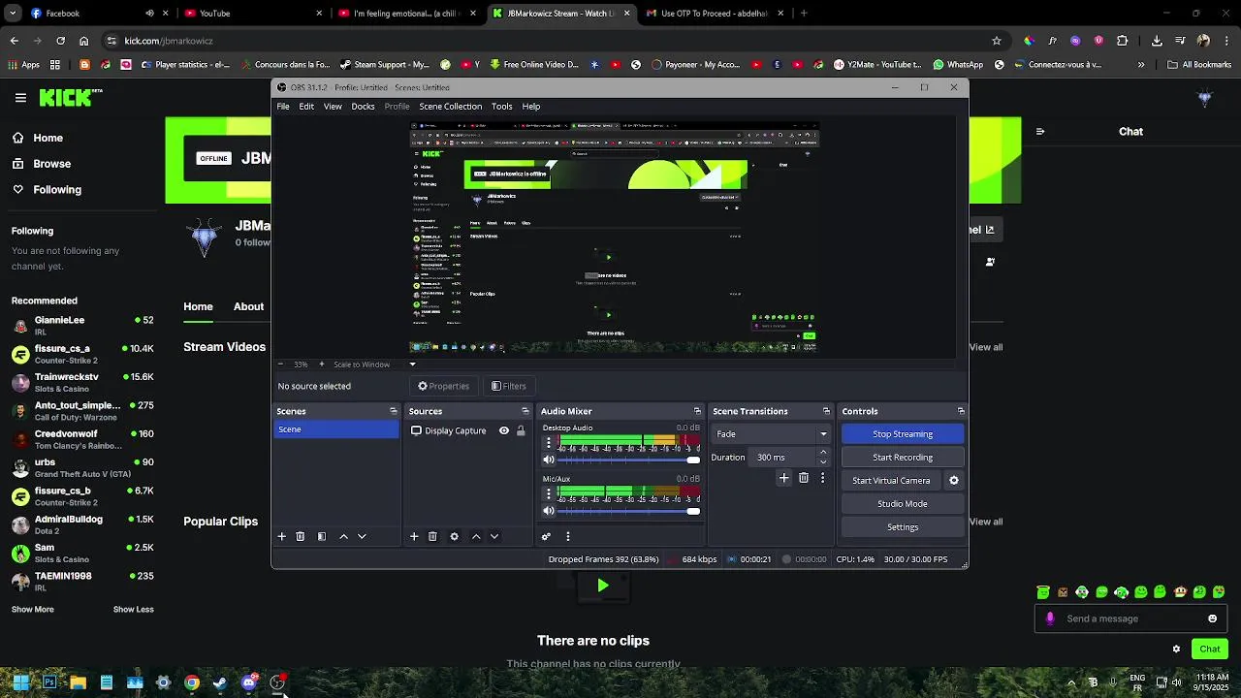Adjust Desktop Audio volume slider
Image resolution: width=1241 pixels, height=698 pixels.
click(x=629, y=460)
